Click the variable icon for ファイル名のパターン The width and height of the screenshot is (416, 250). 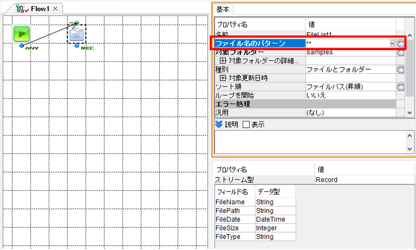tap(400, 43)
